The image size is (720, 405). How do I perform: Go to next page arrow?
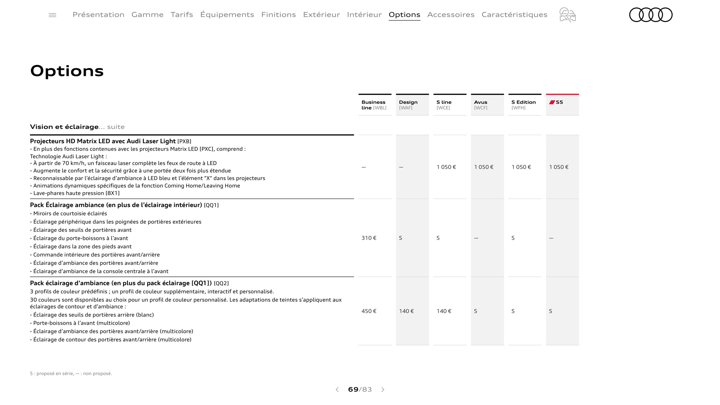point(383,389)
